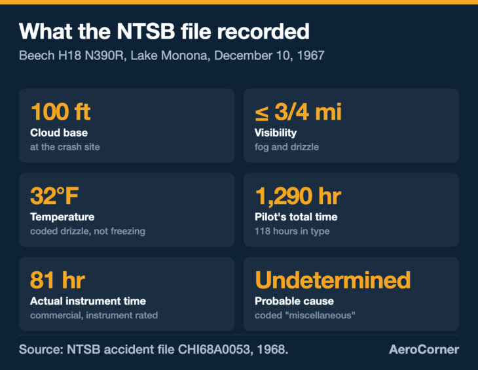This screenshot has height=370, width=478.
Task: Click the '1,290 hr' value
Action: [298, 196]
